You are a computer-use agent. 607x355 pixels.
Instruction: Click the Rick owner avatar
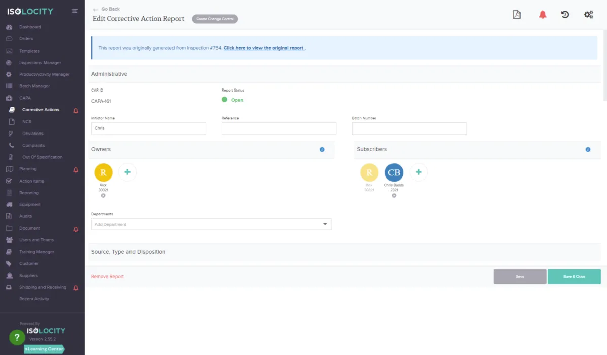(103, 172)
